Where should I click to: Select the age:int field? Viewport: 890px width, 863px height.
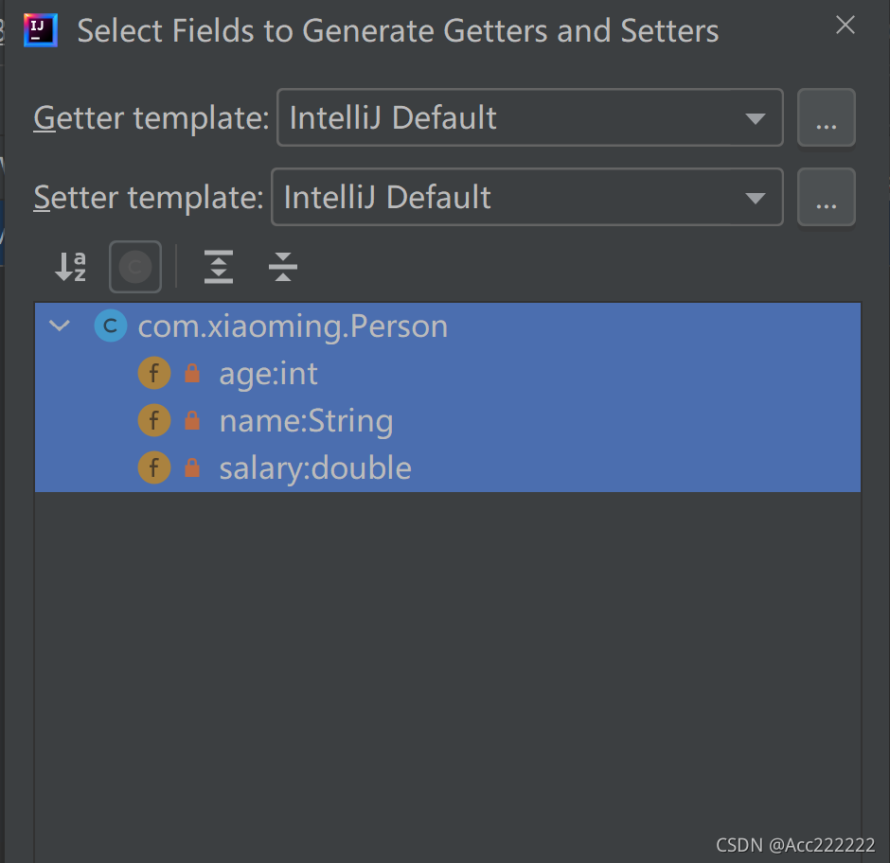447,374
